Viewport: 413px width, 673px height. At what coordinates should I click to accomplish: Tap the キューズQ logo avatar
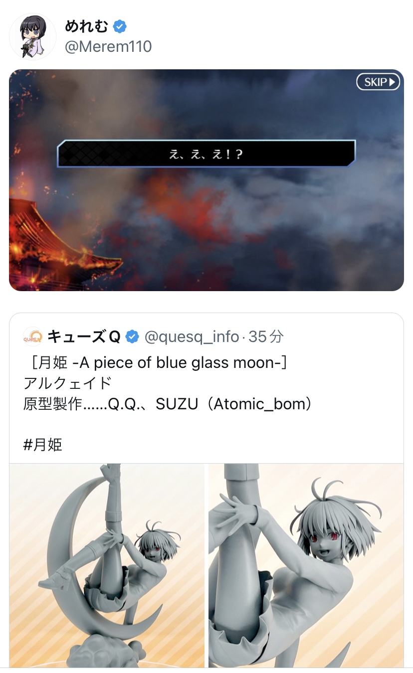(33, 337)
